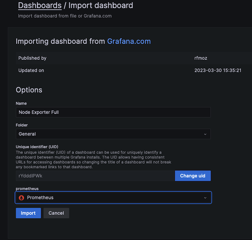
Task: Open the Prometheus data source dropdown
Action: [x=113, y=197]
